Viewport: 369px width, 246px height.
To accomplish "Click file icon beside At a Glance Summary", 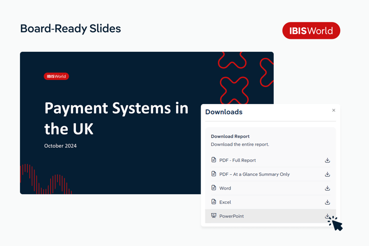I will (214, 174).
